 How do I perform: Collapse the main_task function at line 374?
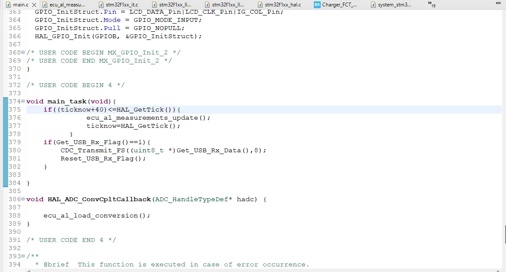[23, 101]
